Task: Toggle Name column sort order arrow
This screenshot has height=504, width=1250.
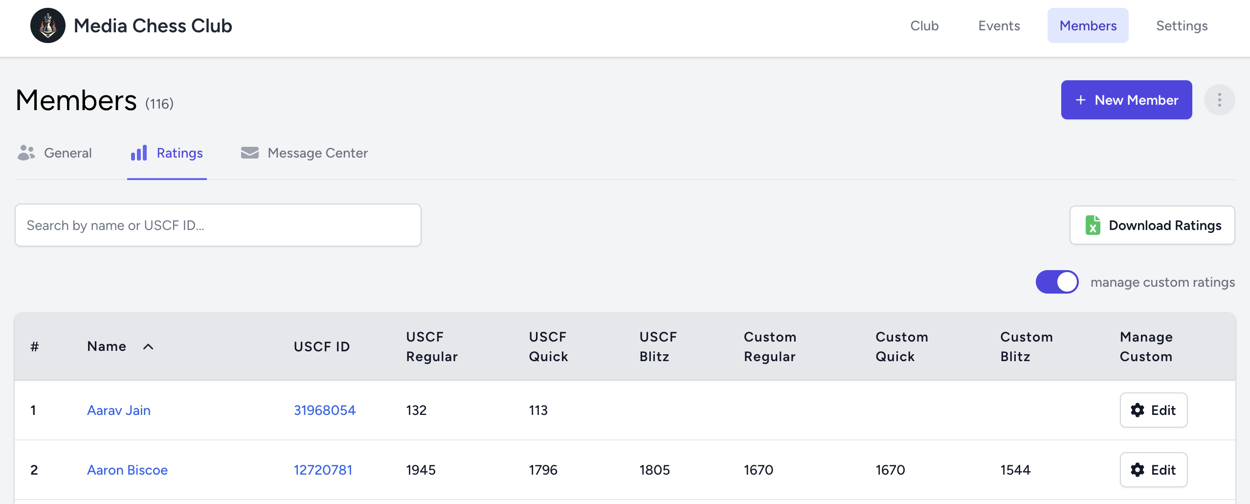Action: (x=148, y=346)
